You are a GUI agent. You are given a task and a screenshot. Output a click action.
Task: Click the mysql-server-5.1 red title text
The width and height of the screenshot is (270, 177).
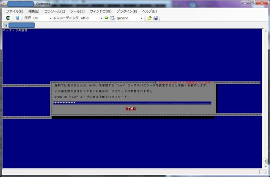point(184,82)
